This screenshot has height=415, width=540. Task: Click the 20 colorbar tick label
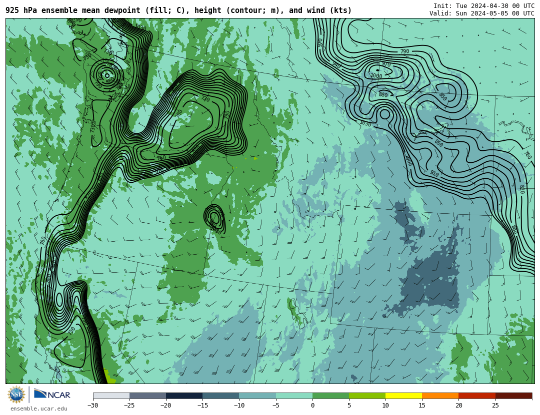tap(458, 406)
